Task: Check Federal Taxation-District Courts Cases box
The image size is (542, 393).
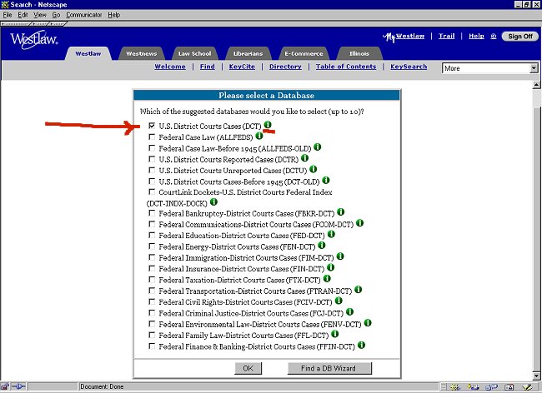Action: 152,279
